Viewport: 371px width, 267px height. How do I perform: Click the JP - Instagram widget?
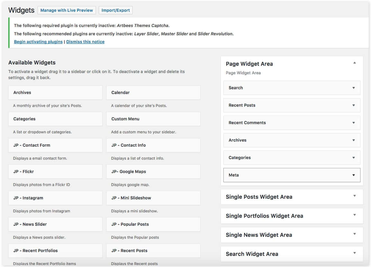(55, 198)
